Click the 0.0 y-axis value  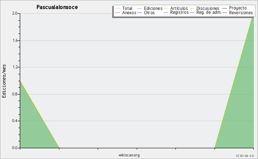pos(15,148)
